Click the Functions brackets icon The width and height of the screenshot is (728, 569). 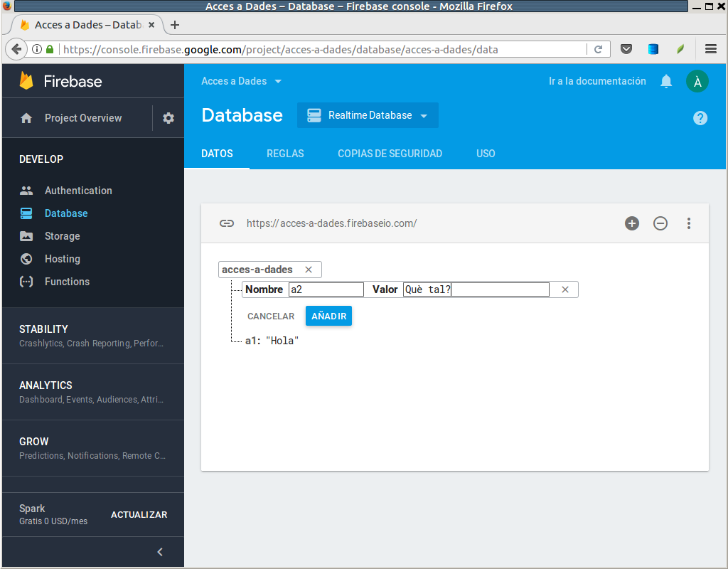coord(26,282)
